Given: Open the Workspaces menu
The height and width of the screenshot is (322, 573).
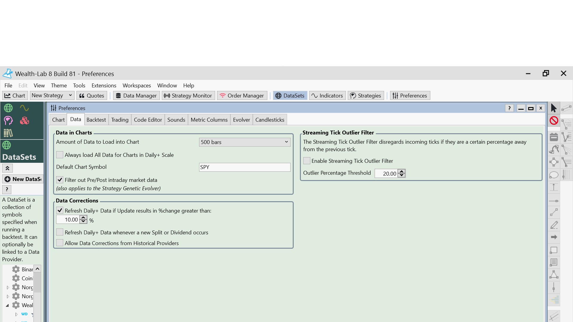Looking at the screenshot, I should coord(137,86).
